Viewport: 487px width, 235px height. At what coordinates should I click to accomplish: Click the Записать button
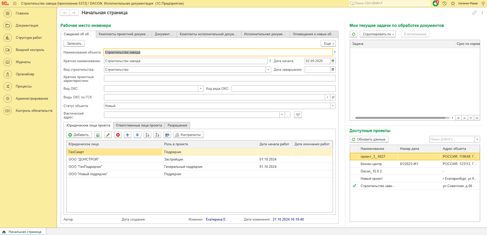click(74, 44)
